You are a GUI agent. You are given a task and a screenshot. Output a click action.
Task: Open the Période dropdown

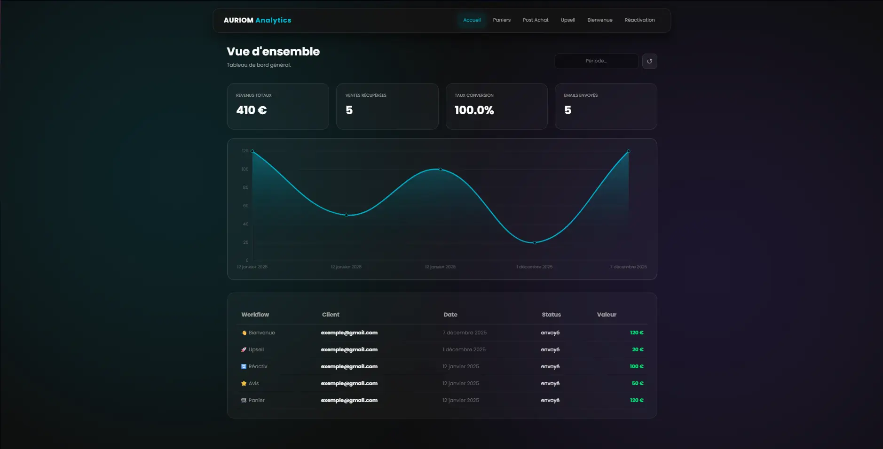click(596, 61)
